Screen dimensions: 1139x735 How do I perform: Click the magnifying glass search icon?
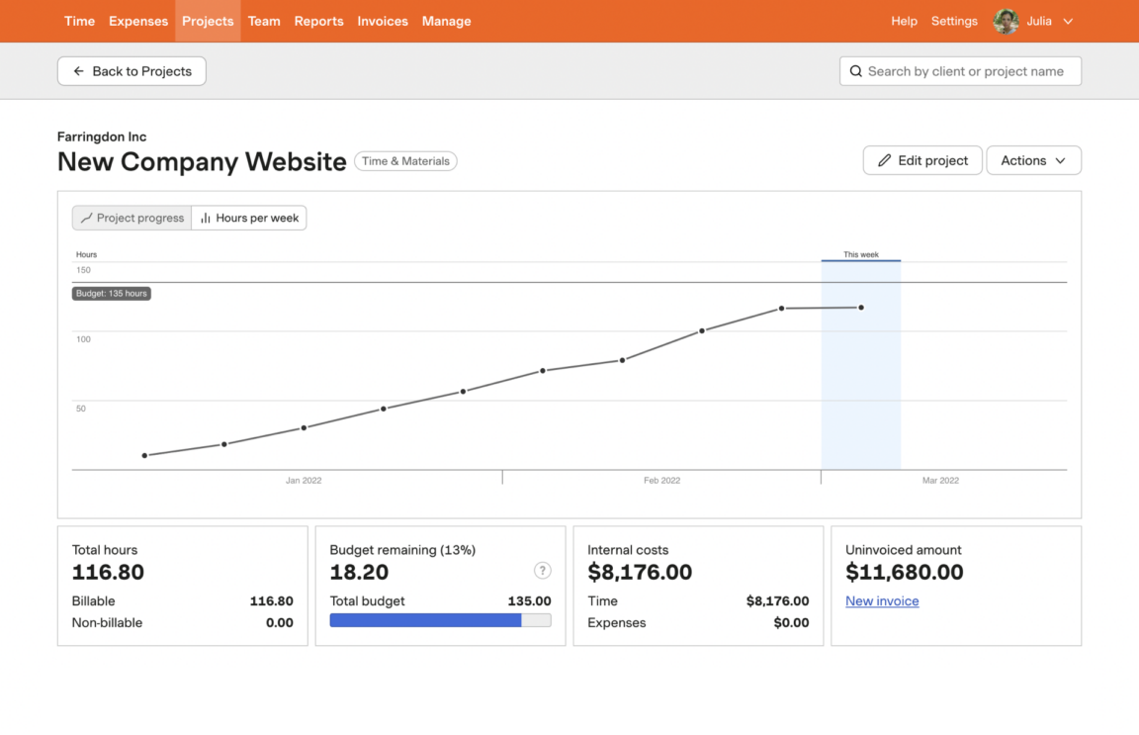pyautogui.click(x=855, y=70)
